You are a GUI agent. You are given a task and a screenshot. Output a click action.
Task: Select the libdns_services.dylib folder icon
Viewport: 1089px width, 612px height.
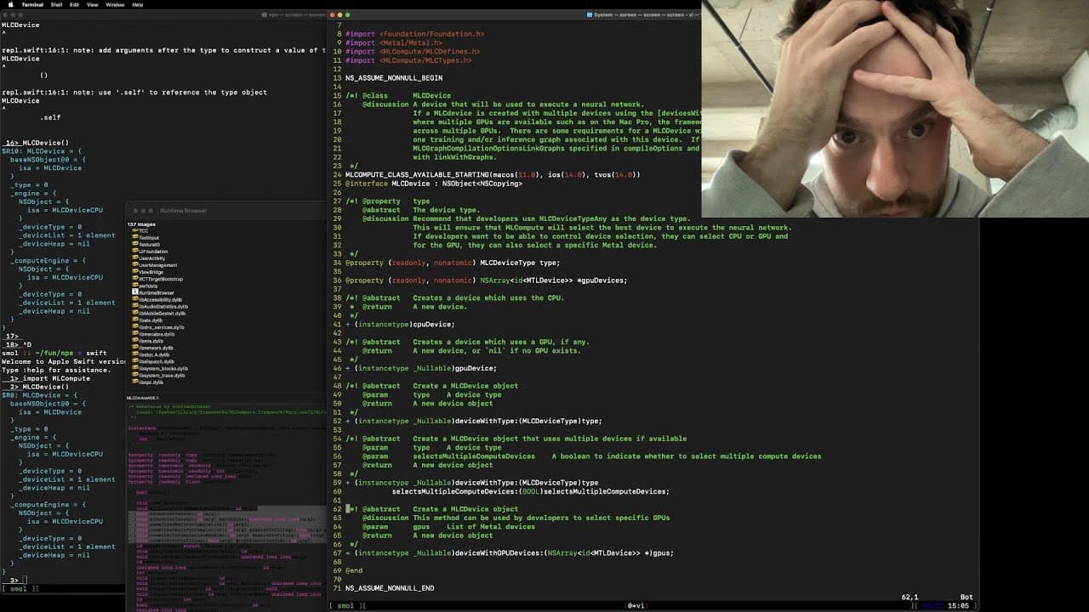pyautogui.click(x=135, y=326)
